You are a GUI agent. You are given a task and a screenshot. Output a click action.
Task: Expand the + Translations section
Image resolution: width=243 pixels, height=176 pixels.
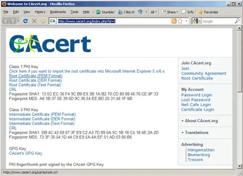(x=195, y=133)
